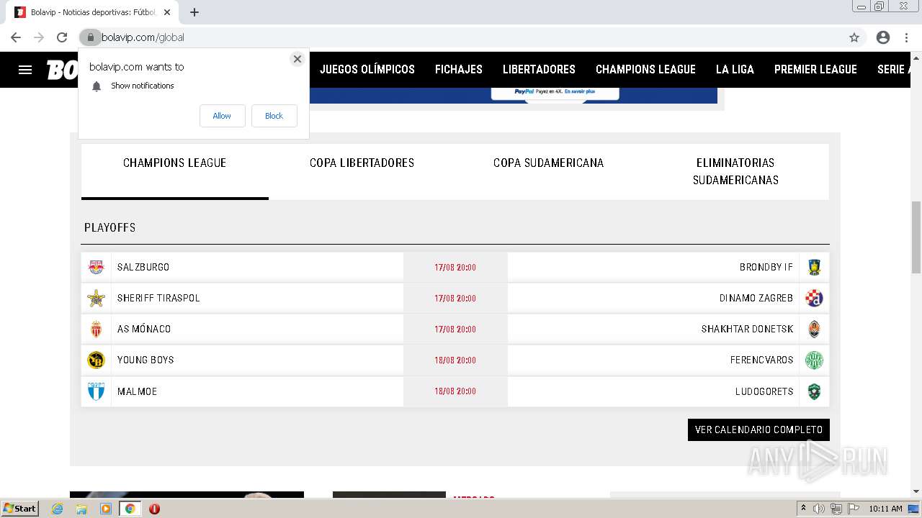The image size is (922, 518).
Task: Click the Malmoe crest
Action: [96, 391]
